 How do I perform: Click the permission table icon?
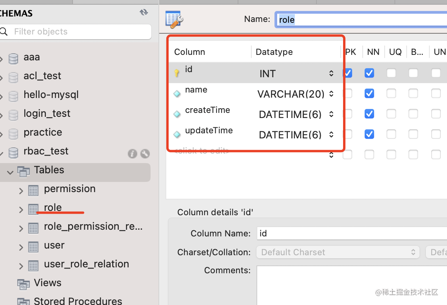(x=33, y=191)
